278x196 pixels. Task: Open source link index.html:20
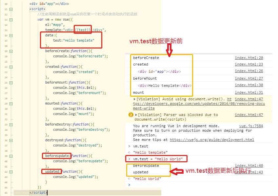[249, 58]
